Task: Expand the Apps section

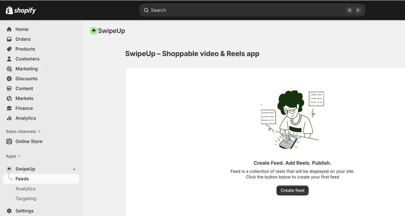Action: [13, 156]
